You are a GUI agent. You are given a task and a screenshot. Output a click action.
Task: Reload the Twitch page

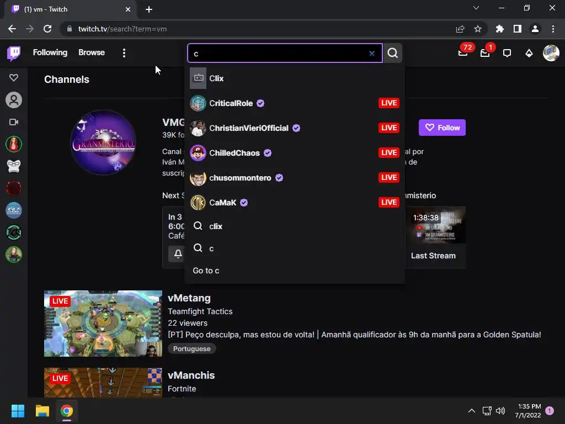(x=47, y=29)
